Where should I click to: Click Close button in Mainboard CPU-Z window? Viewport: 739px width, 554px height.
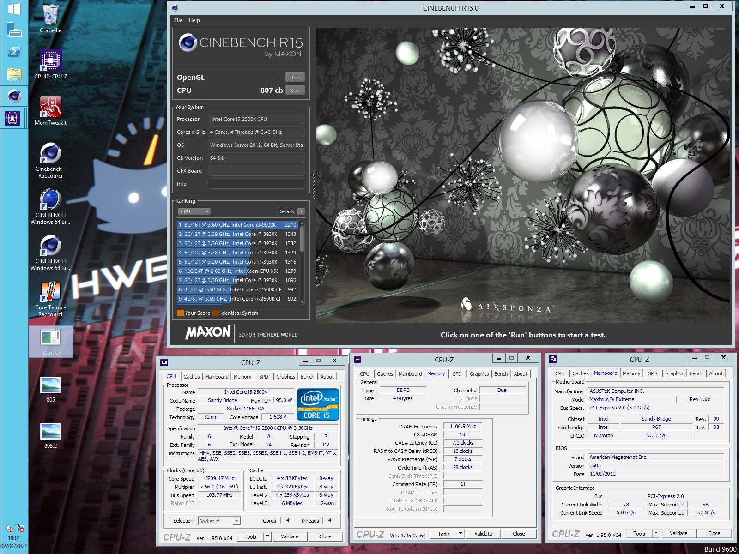pyautogui.click(x=714, y=533)
